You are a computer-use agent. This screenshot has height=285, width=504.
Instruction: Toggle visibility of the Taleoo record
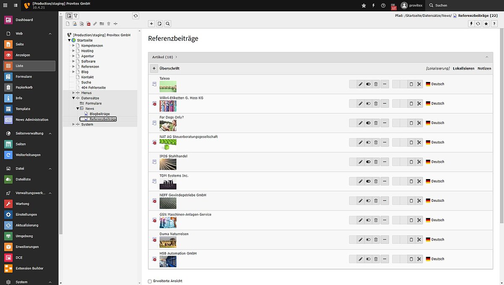click(368, 84)
